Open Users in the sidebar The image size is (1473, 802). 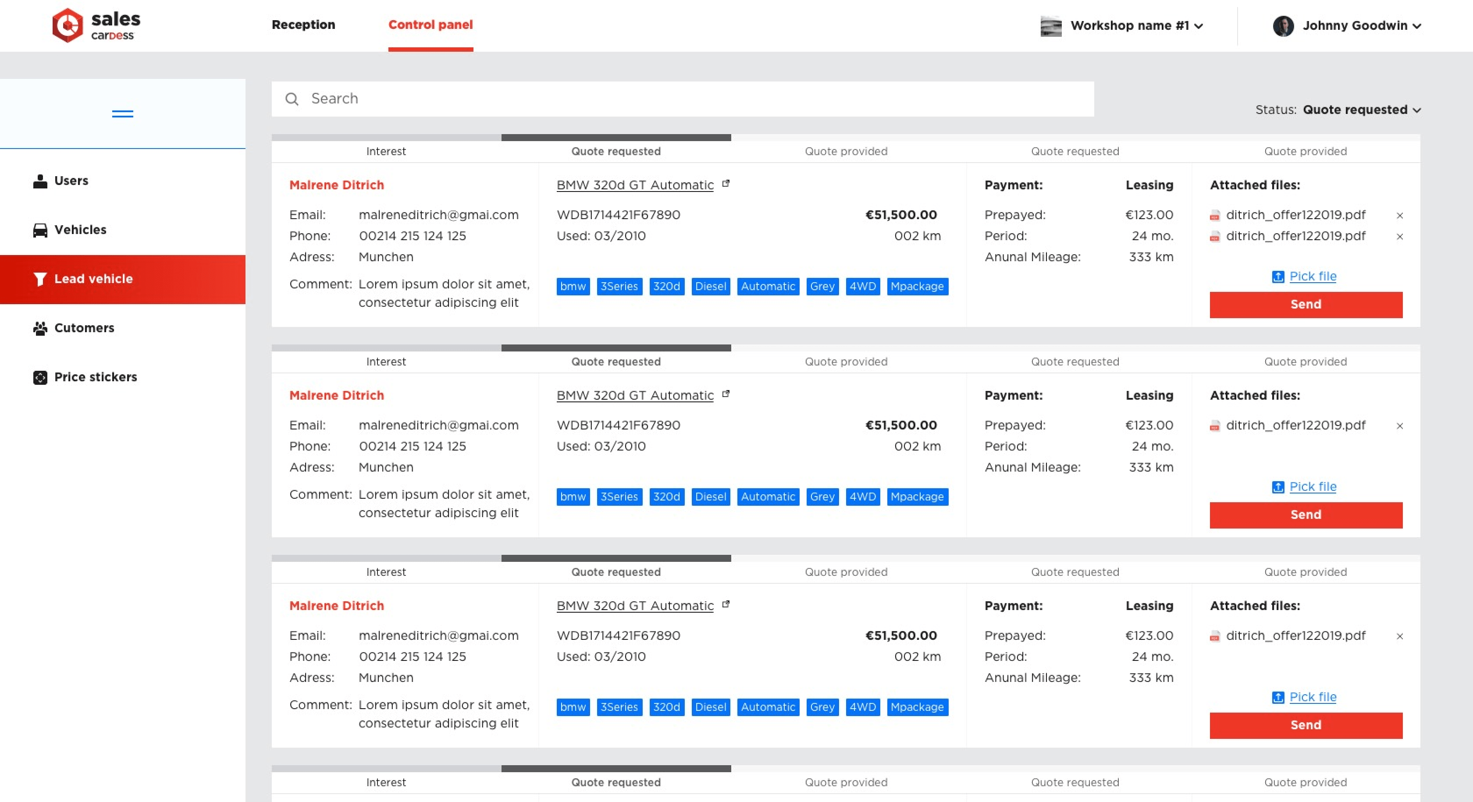pyautogui.click(x=122, y=181)
